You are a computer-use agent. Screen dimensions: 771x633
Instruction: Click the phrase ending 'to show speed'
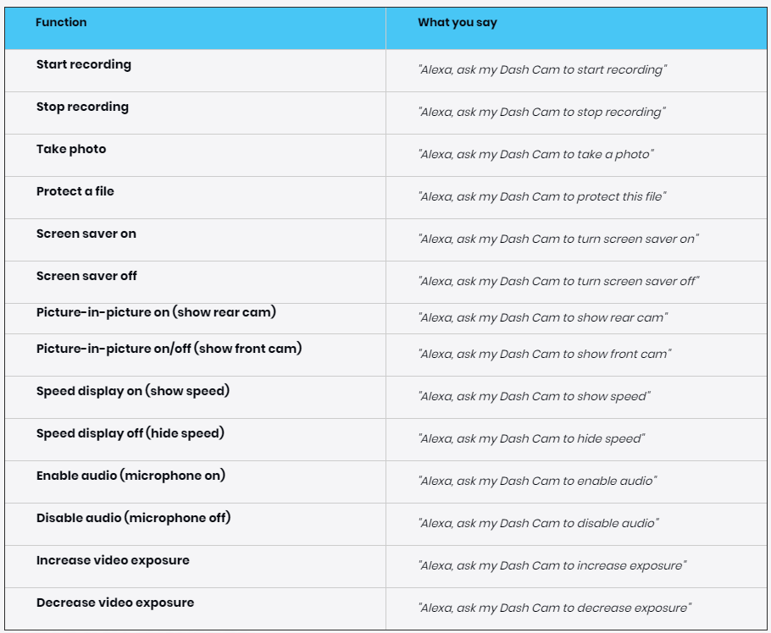535,396
